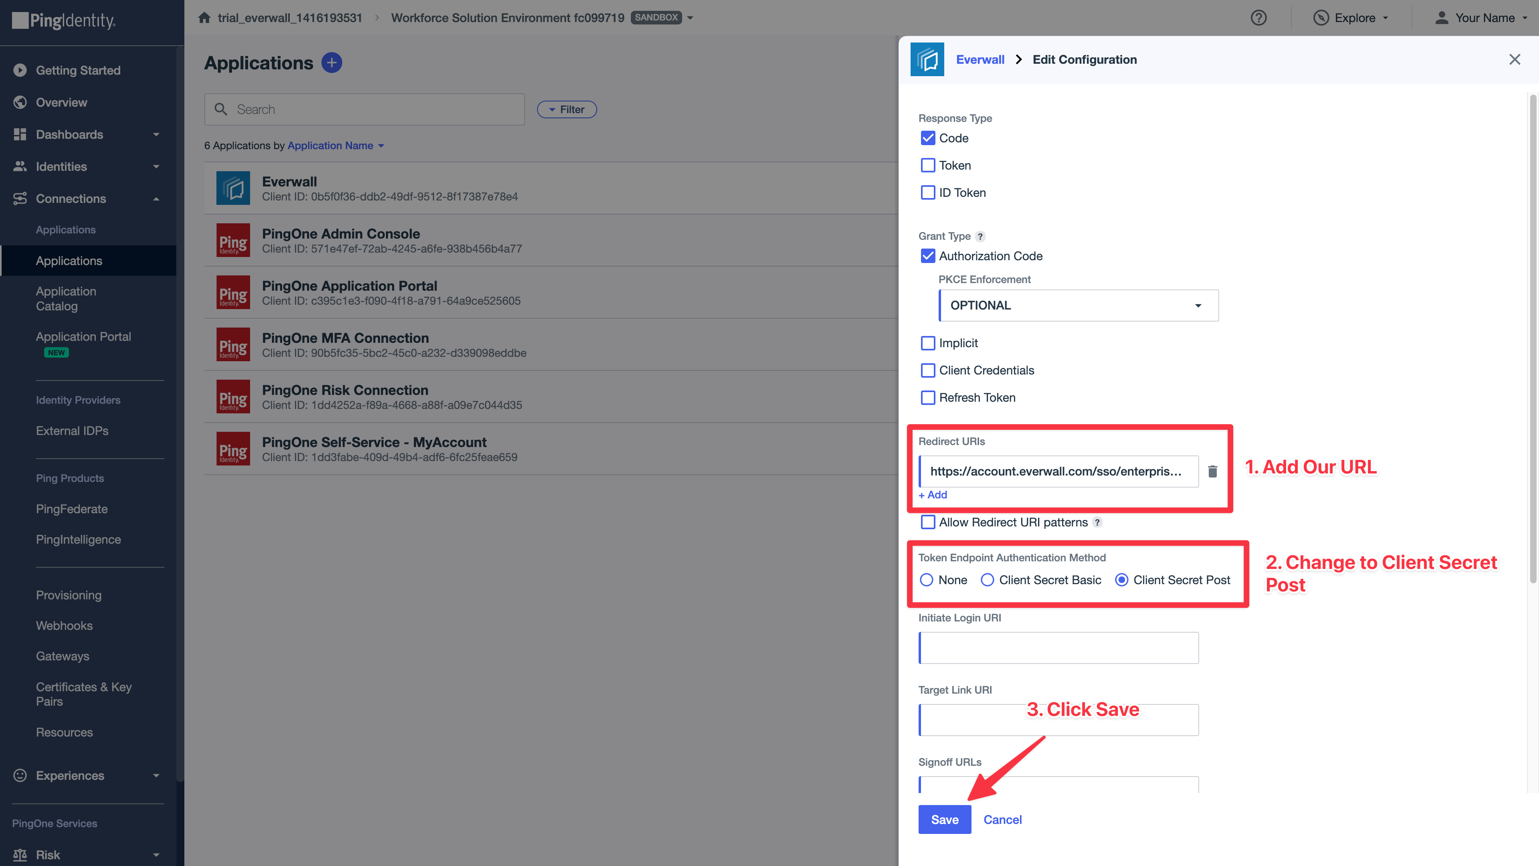Image resolution: width=1539 pixels, height=866 pixels.
Task: Click the PingOne Admin Console logo
Action: (233, 240)
